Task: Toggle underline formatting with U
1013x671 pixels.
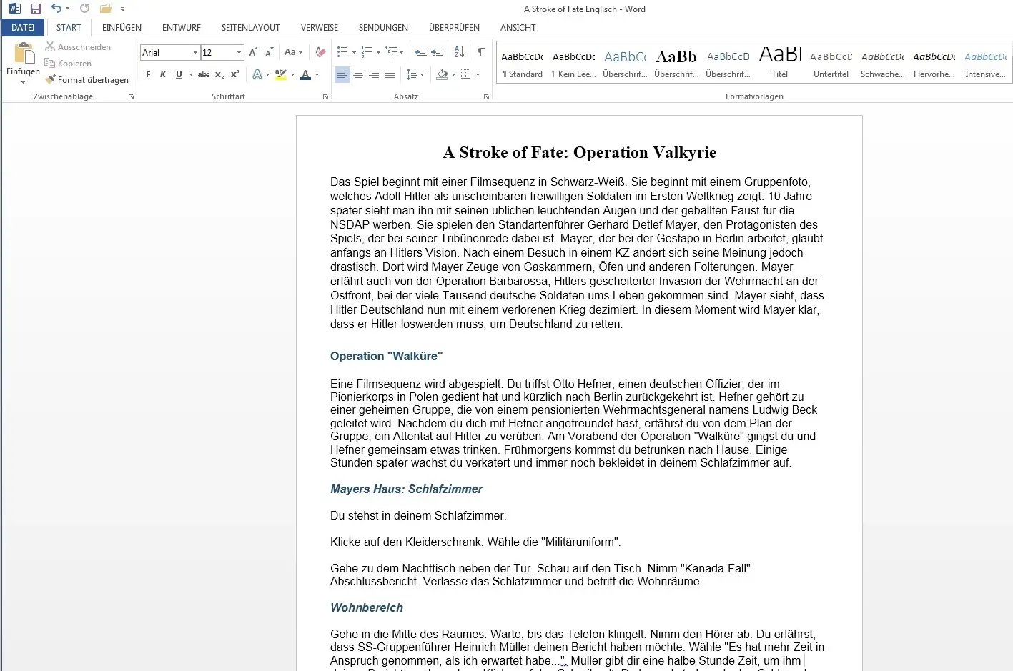Action: (x=179, y=74)
